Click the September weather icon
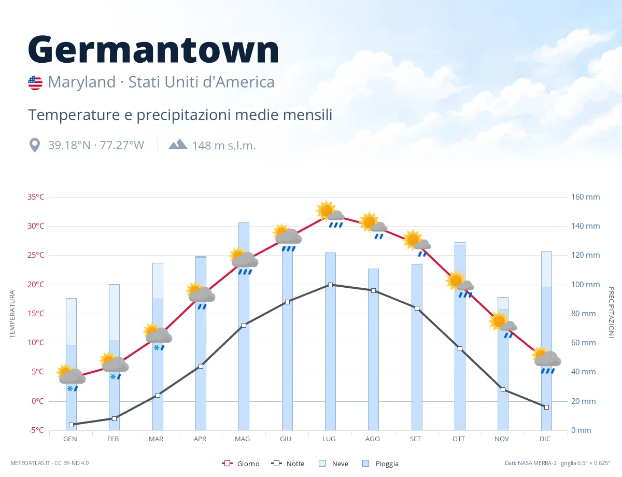622x477 pixels. 417,243
